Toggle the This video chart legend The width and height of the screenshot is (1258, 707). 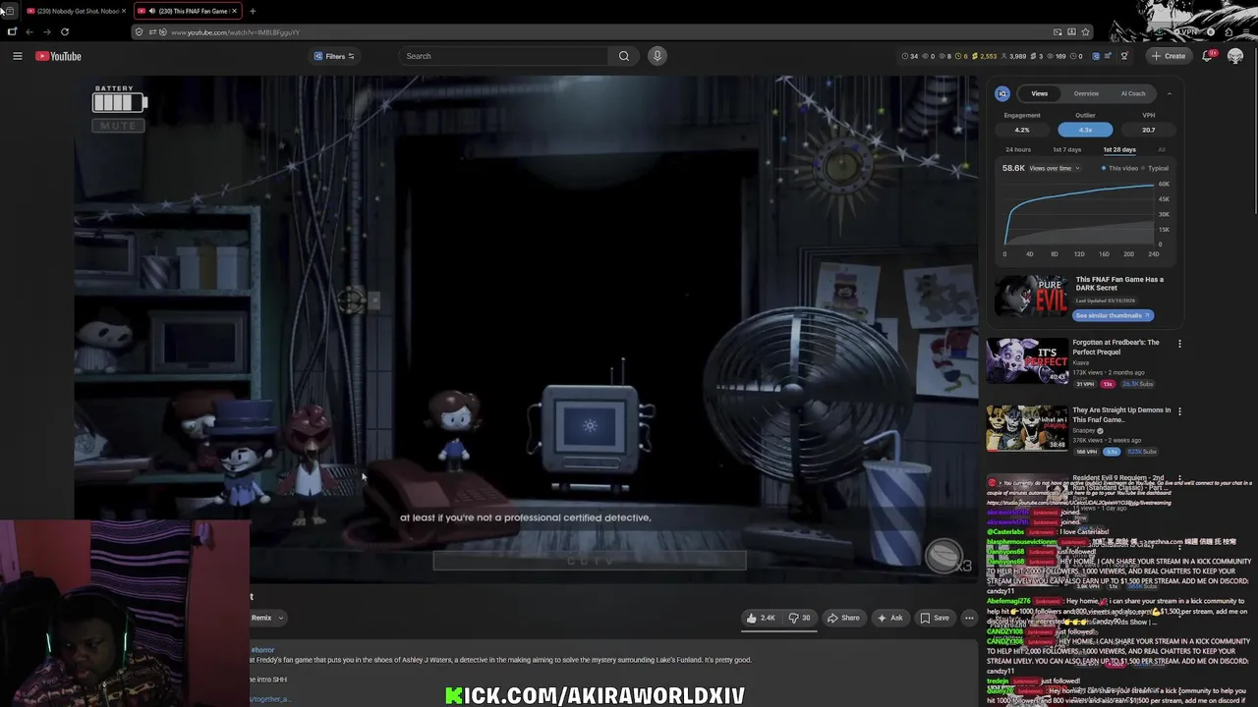tap(1120, 168)
